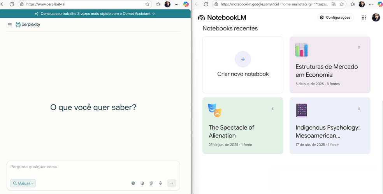Open favorites list in Perplexity browser window
Screen dimensions: 383x194
point(158,4)
